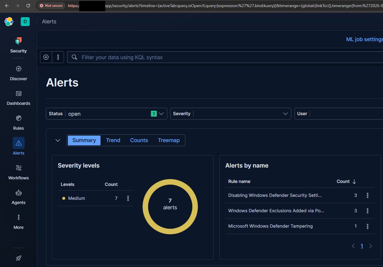Click the green D space avatar

tap(25, 22)
